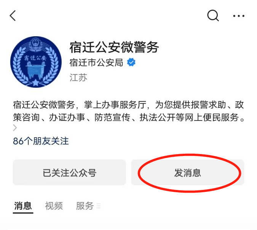Open the account description paragraph text
The width and height of the screenshot is (257, 230).
point(129,111)
